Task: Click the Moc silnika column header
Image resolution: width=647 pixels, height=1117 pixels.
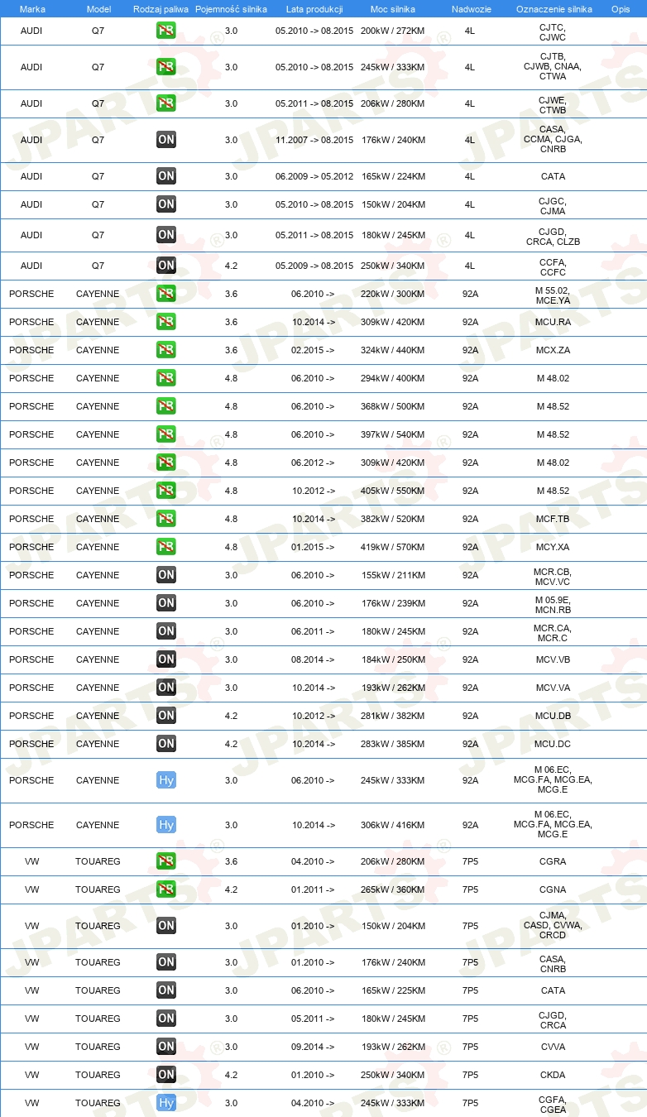Action: point(393,8)
